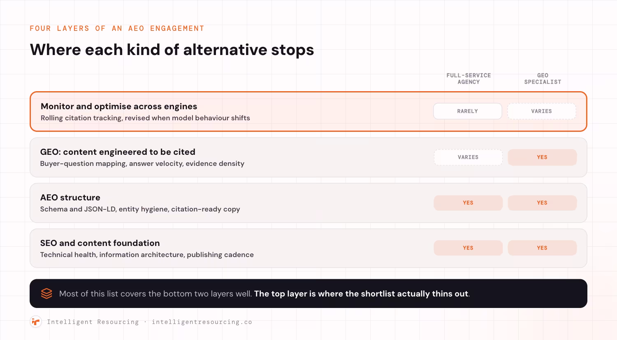
Task: Select GEO: content engineered to be cited heading
Action: coord(118,152)
